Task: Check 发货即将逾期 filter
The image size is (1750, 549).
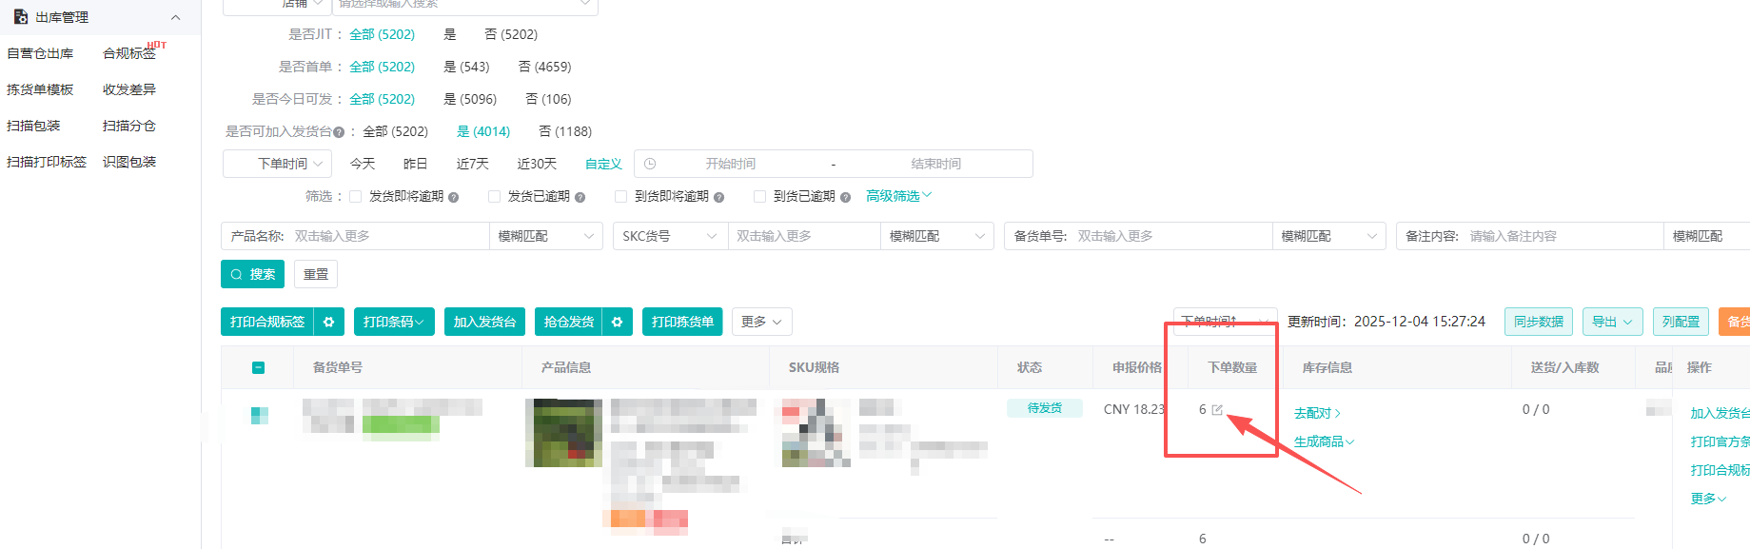Action: tap(356, 196)
